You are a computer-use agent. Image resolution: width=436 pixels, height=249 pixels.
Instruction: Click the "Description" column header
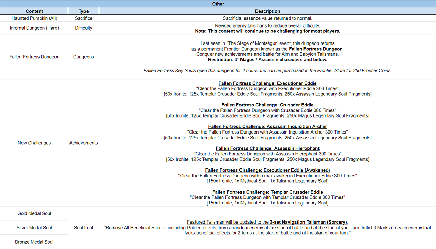pos(267,11)
